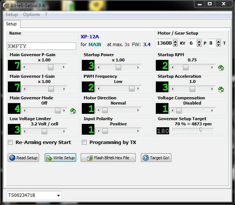Image resolution: width=235 pixels, height=205 pixels.
Task: Increase gear teeth T with the up stepper
Action: 219,42
